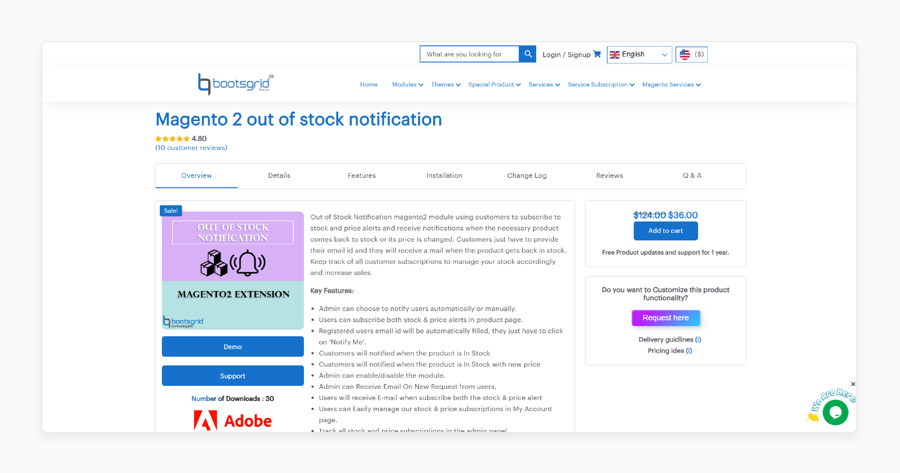Screen dimensions: 900x473
Task: Click the US flag currency selector
Action: (691, 54)
